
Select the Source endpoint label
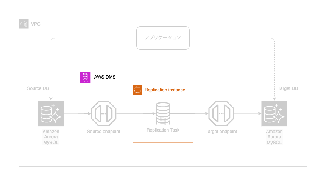point(103,132)
